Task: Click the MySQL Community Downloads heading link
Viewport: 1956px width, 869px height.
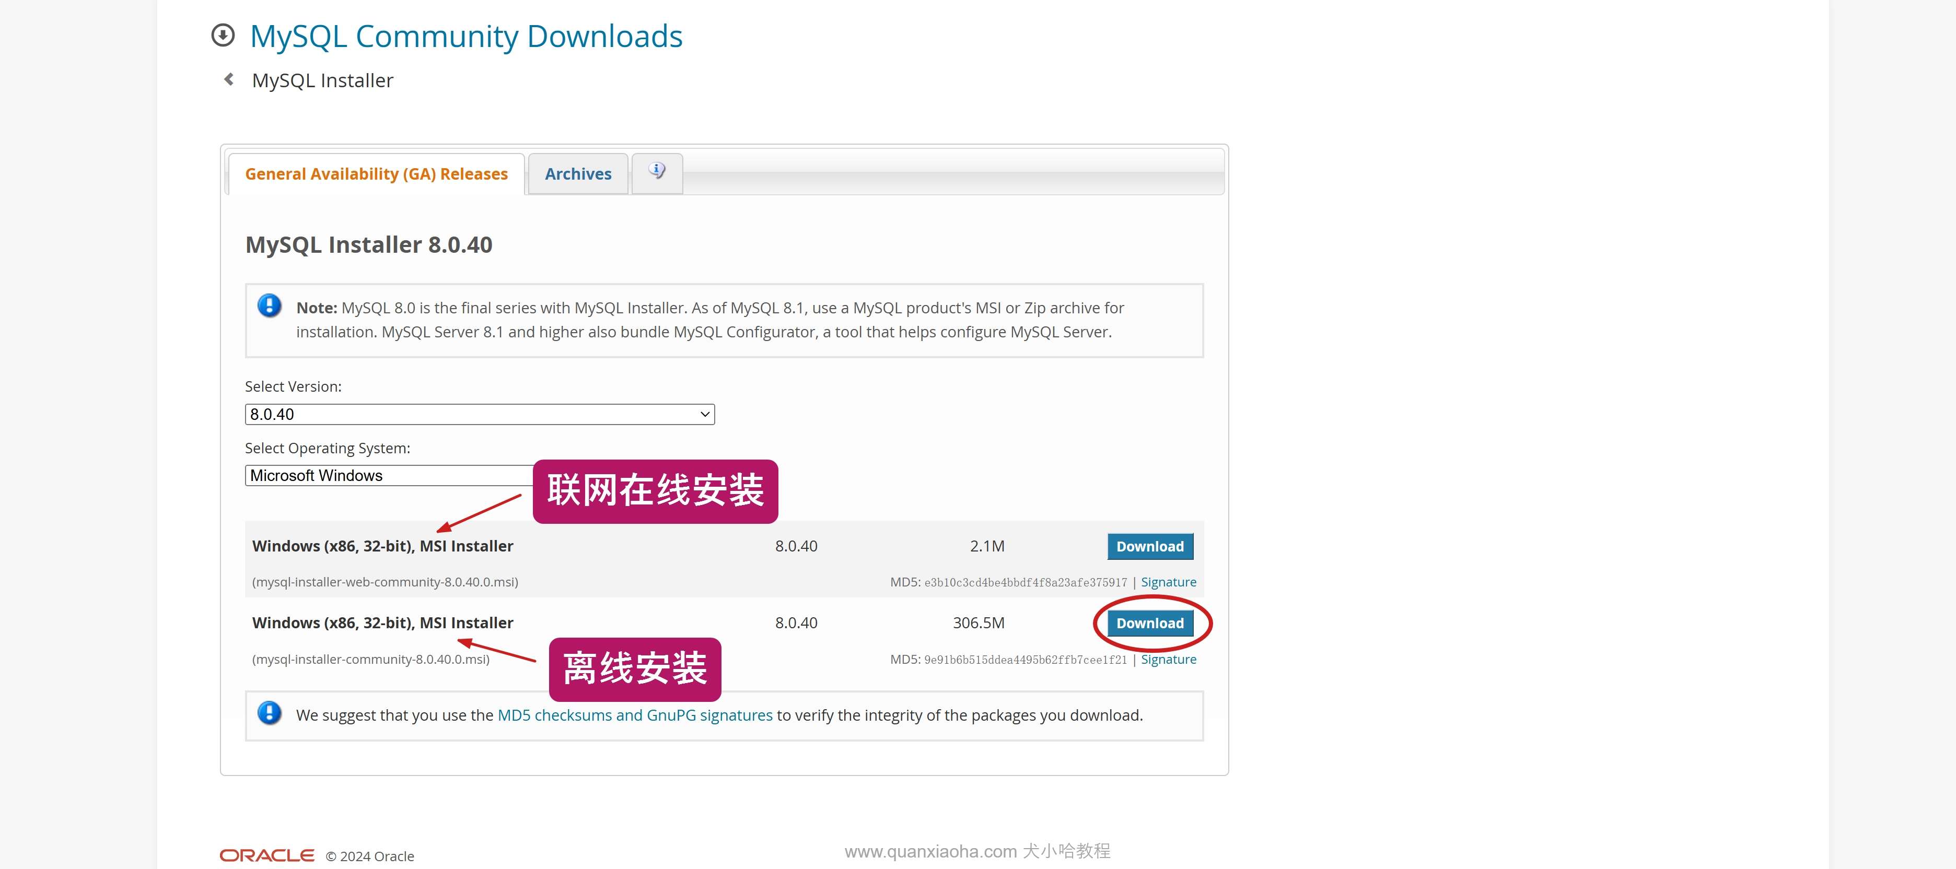Action: point(466,37)
